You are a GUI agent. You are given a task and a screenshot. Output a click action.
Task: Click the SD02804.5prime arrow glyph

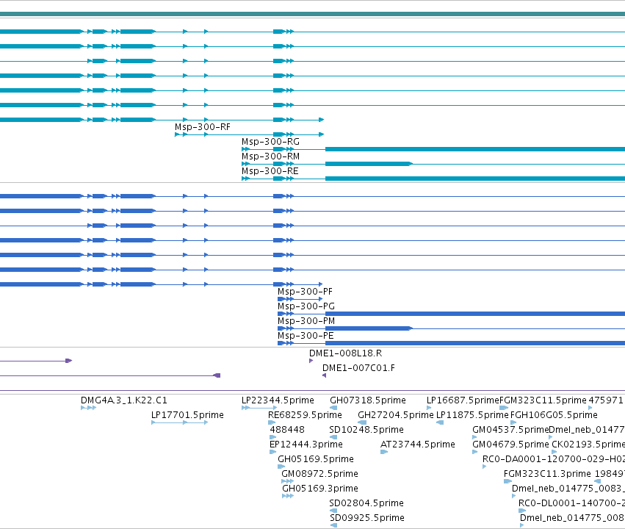click(x=333, y=511)
